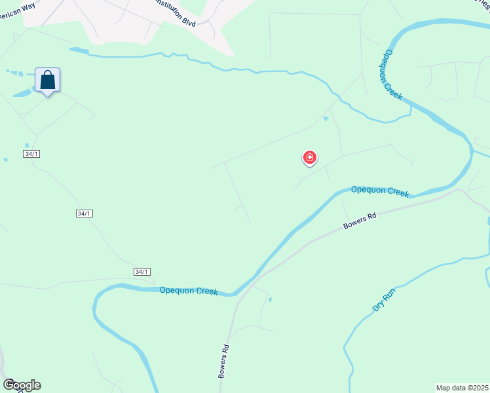Select the 34/1 route shield nearest the shopping marker

(31, 154)
